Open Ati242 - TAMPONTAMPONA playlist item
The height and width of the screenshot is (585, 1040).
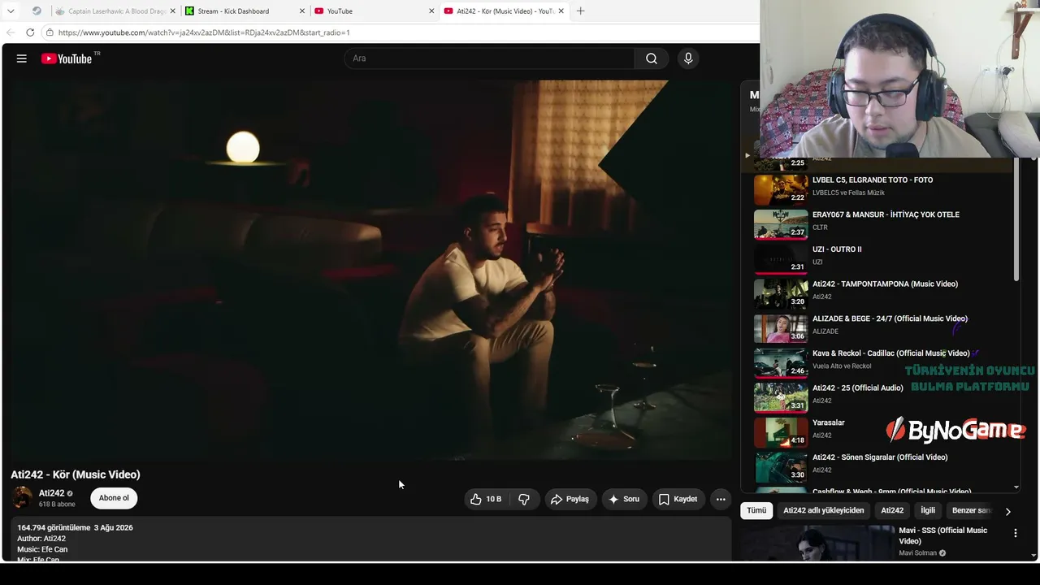click(882, 293)
